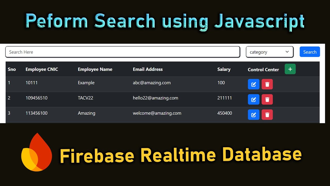Focus the Search Here input field
330x186 pixels.
(123, 52)
